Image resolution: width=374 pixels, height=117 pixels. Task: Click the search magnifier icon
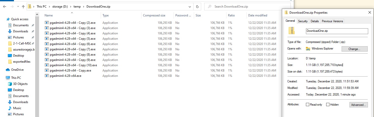click(209, 7)
